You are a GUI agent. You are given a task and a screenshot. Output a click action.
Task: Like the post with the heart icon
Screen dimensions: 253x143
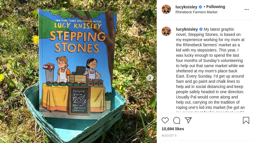pyautogui.click(x=165, y=120)
